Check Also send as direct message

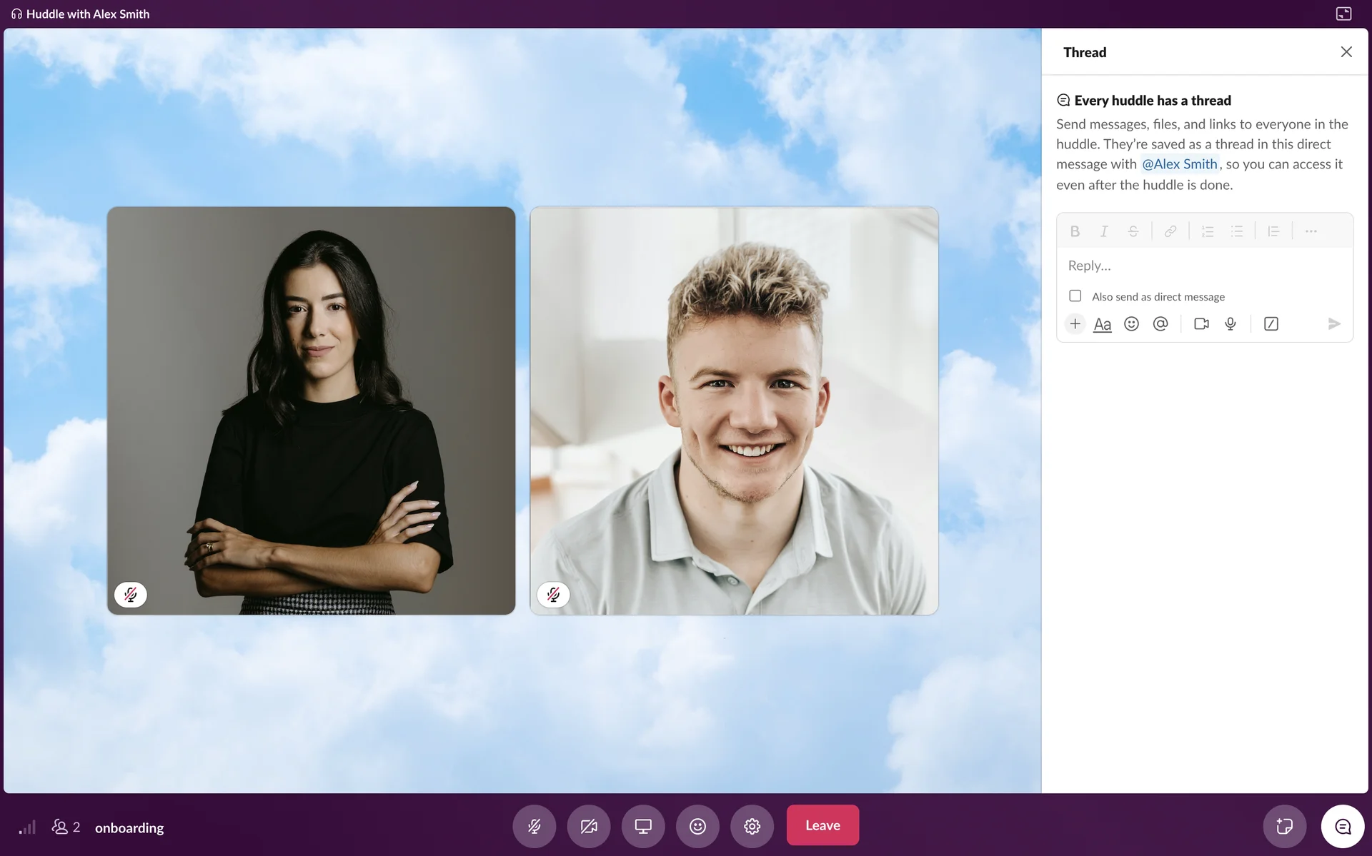point(1075,296)
